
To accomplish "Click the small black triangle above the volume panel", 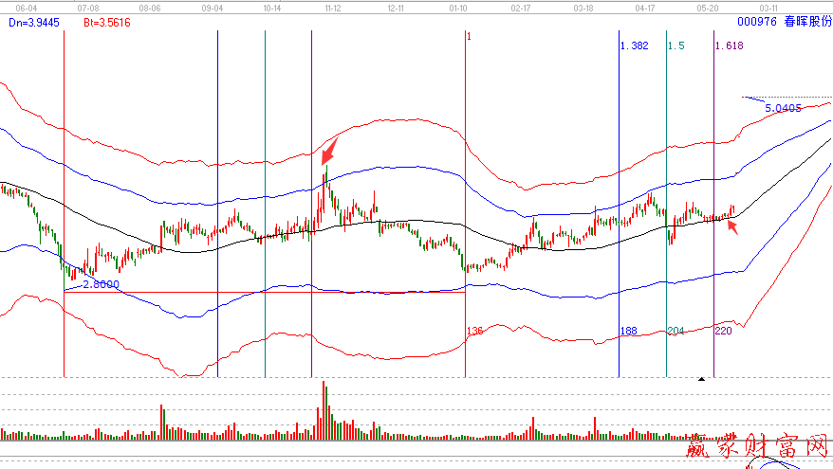I will (701, 378).
